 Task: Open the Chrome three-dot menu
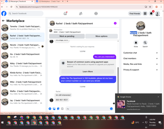[x=161, y=7]
